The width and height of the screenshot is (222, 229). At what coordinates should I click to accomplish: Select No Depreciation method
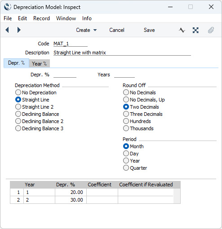[x=36, y=92]
